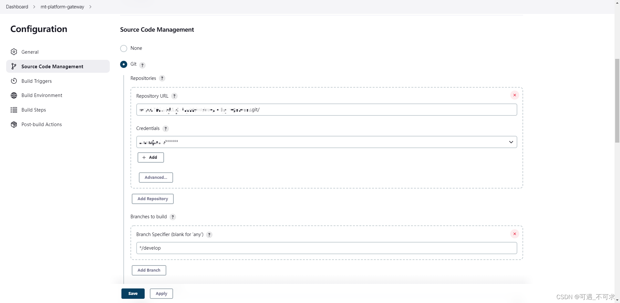Click the Build Triggers clock icon
The width and height of the screenshot is (620, 303).
pos(14,81)
